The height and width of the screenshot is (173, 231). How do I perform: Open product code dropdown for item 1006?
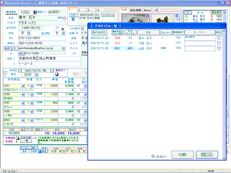coord(23,95)
